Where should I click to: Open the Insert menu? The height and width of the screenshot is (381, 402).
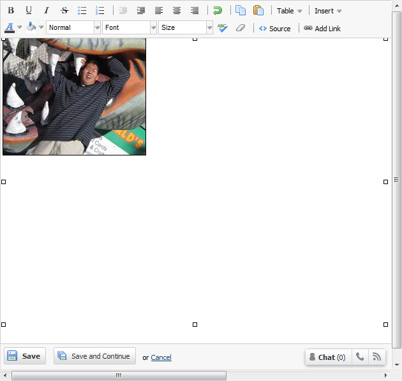tap(327, 11)
